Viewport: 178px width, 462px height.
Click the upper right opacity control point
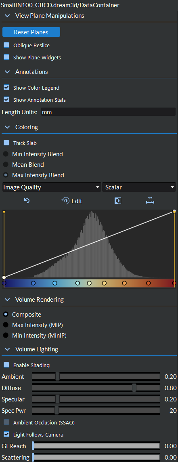[174, 211]
